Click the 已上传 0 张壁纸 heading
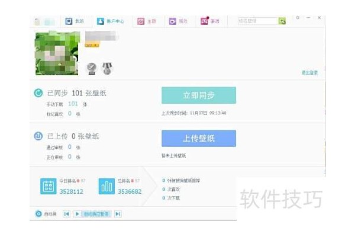Viewport: 355px width, 237px height. point(73,136)
